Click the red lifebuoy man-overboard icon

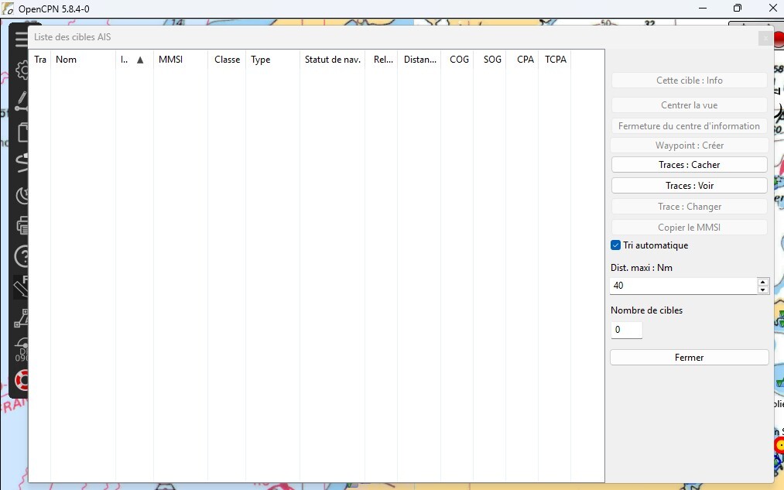pos(22,381)
